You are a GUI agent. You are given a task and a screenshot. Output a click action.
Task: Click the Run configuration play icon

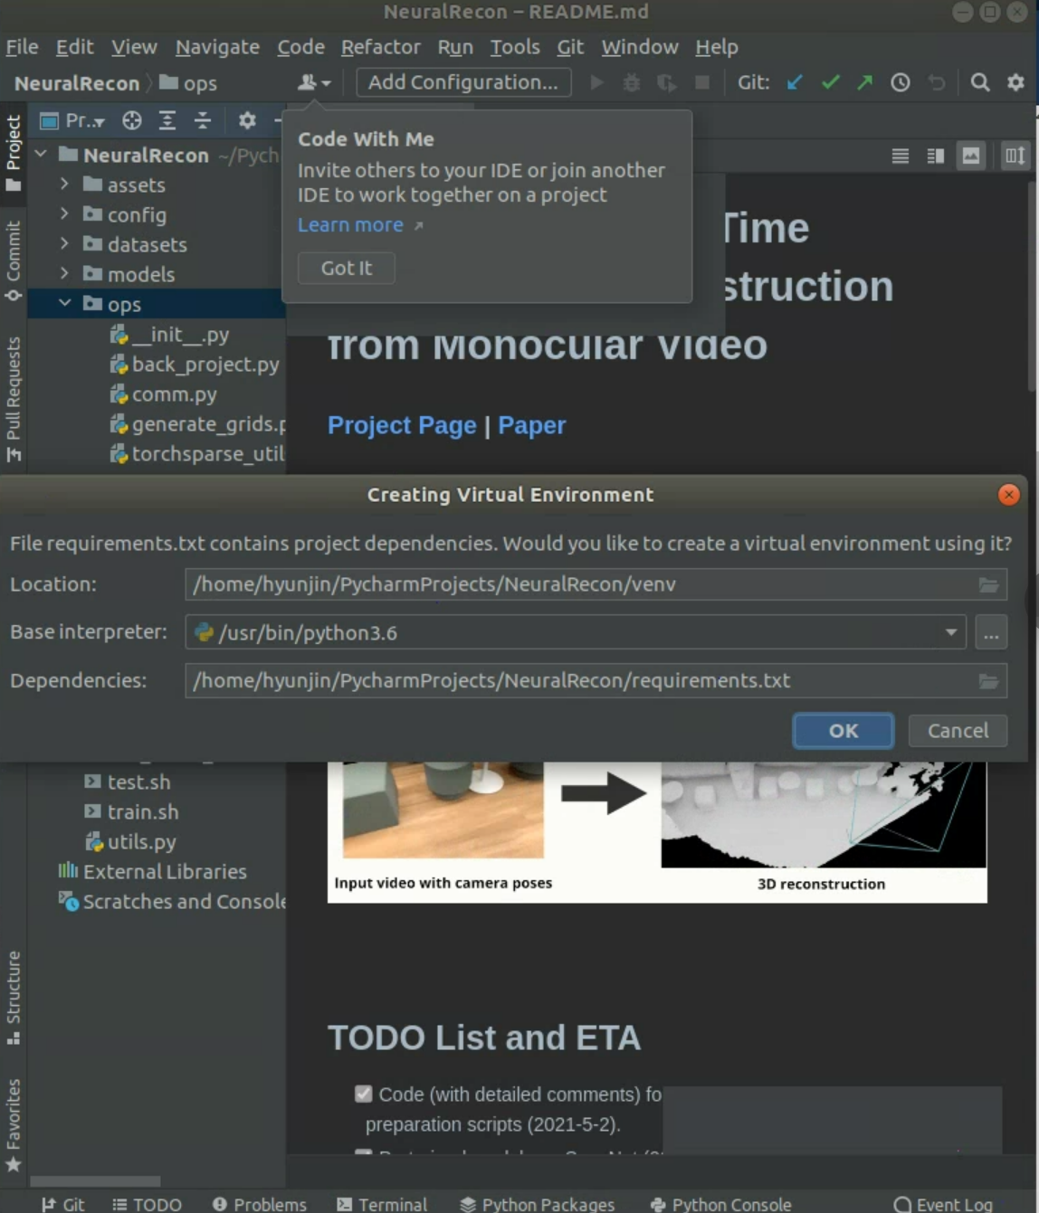point(596,82)
